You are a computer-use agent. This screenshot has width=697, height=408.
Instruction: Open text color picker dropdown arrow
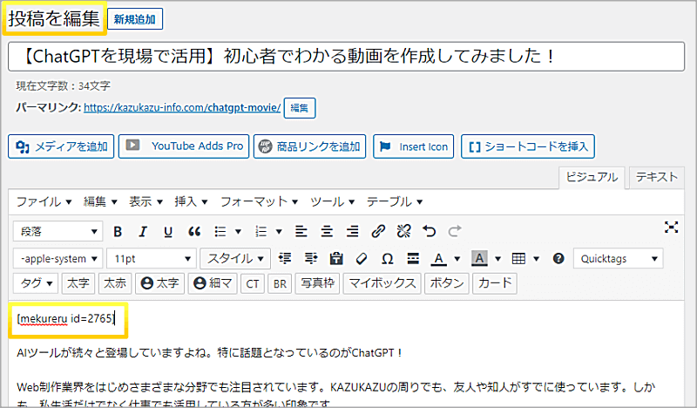457,259
